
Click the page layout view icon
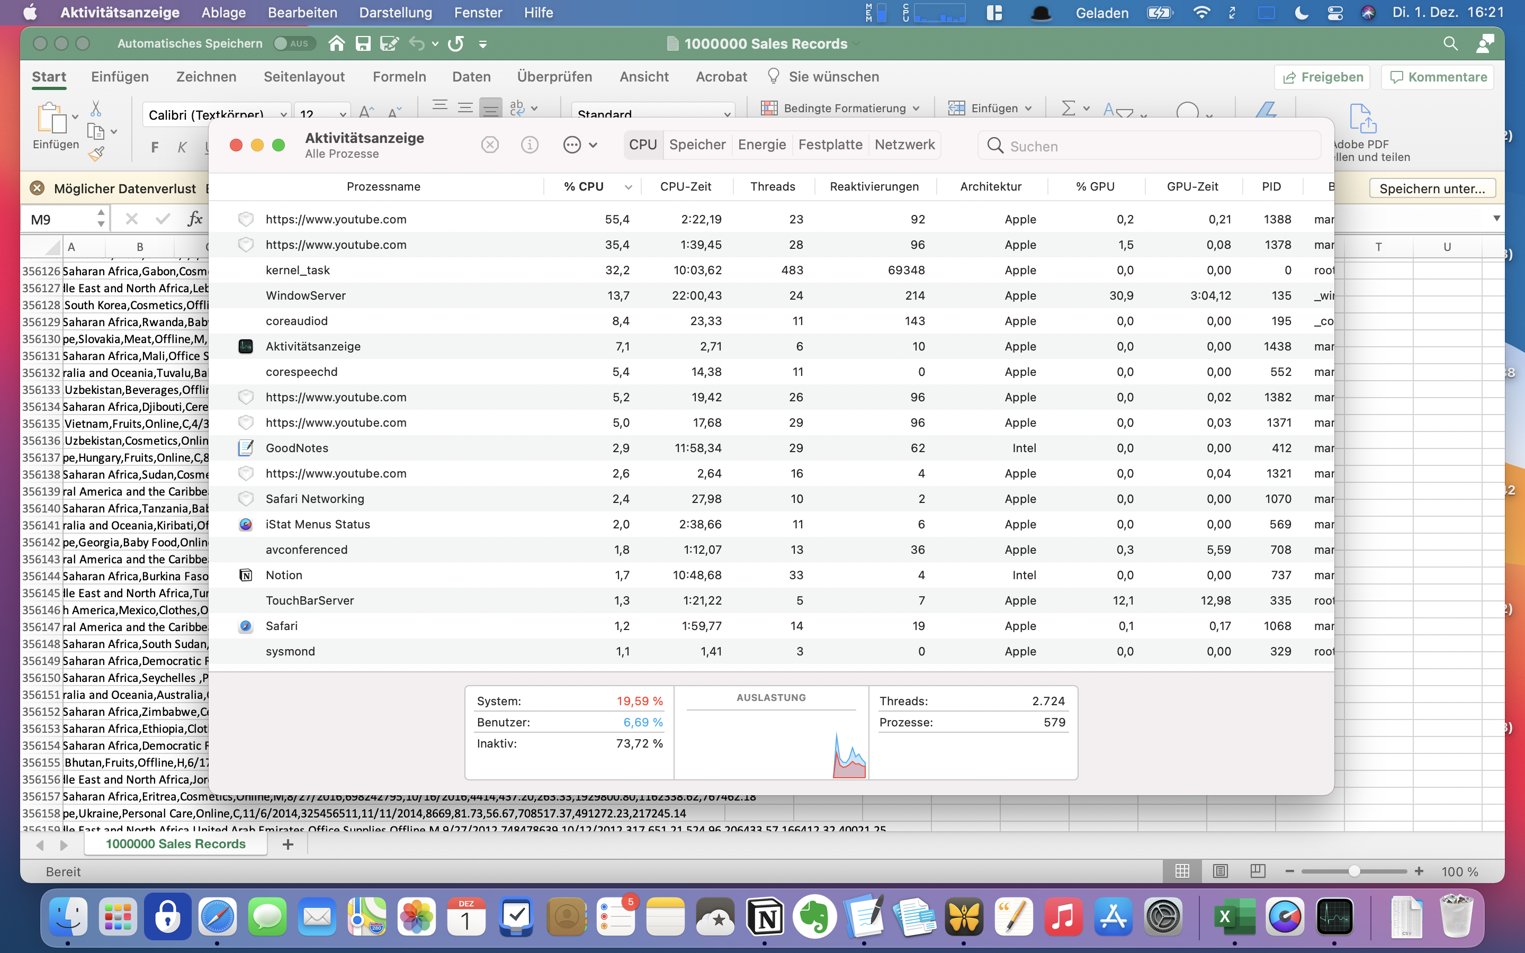1220,871
